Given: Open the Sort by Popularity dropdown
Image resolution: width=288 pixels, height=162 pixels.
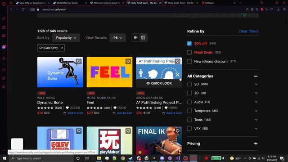Looking at the screenshot, I should tap(66, 38).
